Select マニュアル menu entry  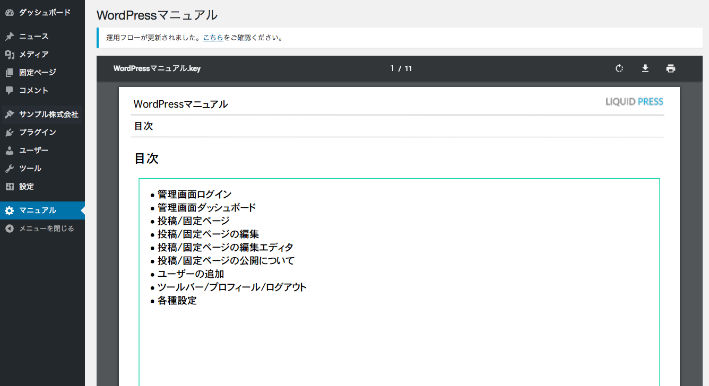click(42, 210)
